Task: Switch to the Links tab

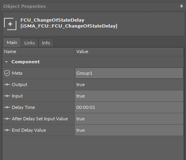Action: tap(30, 43)
